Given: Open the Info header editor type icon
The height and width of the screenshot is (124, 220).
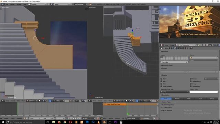Looking at the screenshot, I should [2, 4].
